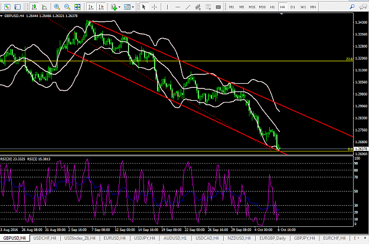Select the GBPUSD,H4 chart tab
This screenshot has width=369, height=244.
pos(15,238)
